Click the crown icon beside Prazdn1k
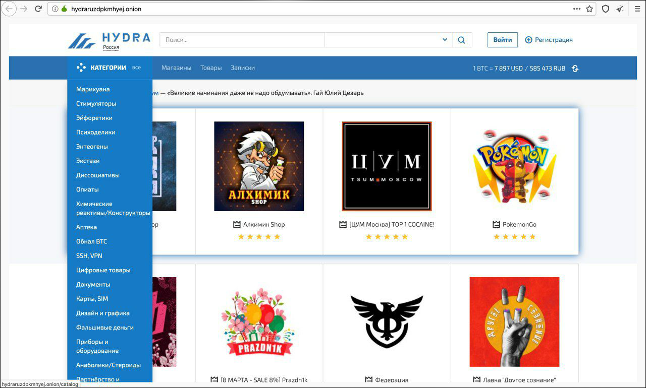Viewport: 646px width, 388px height. pos(214,379)
